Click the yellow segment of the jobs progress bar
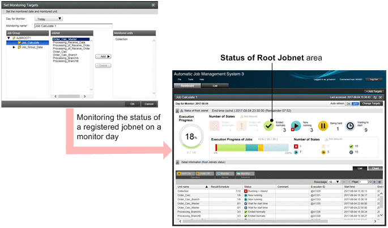 (x=261, y=148)
